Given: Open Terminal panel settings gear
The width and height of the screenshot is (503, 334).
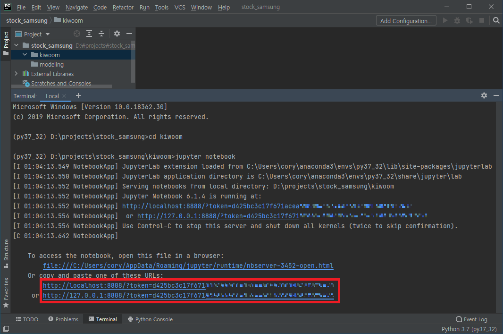Looking at the screenshot, I should pyautogui.click(x=484, y=95).
